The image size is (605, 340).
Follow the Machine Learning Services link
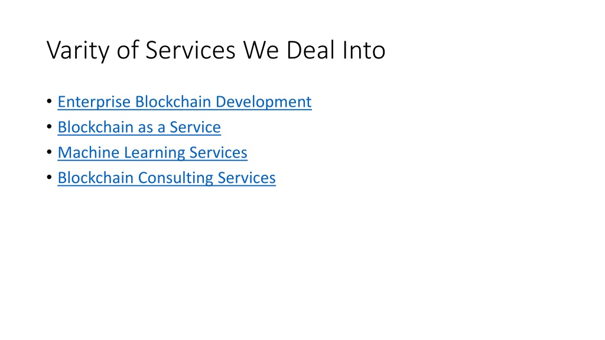point(152,153)
